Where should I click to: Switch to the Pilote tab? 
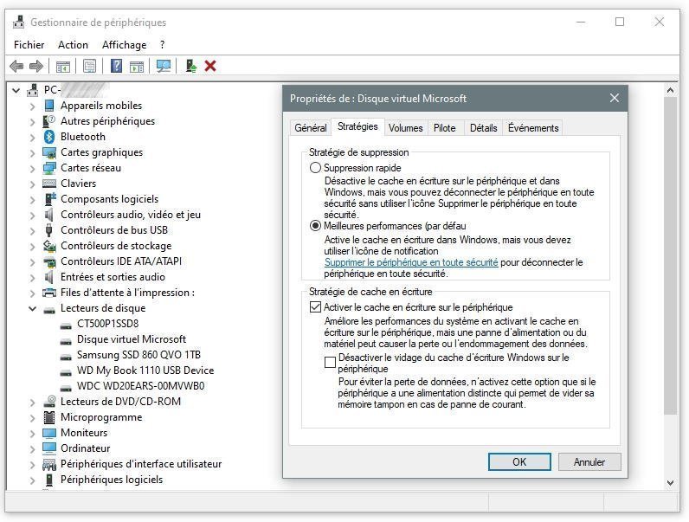(x=445, y=128)
